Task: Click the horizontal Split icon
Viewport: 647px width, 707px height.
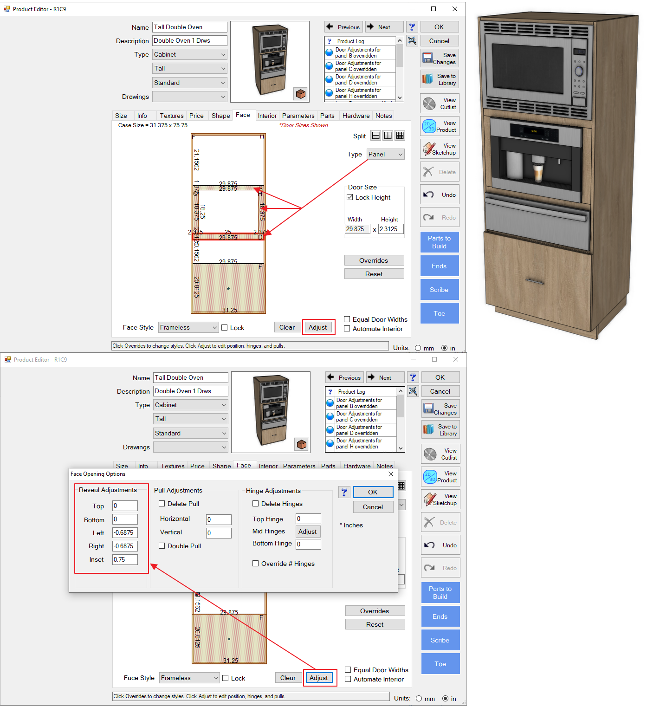Action: click(x=376, y=136)
